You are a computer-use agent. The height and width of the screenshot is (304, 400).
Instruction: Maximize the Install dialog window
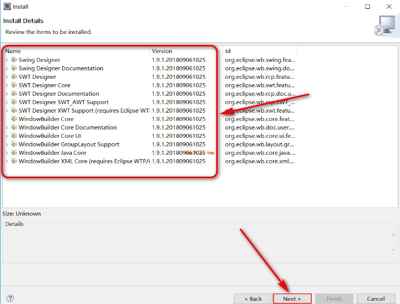click(x=367, y=7)
